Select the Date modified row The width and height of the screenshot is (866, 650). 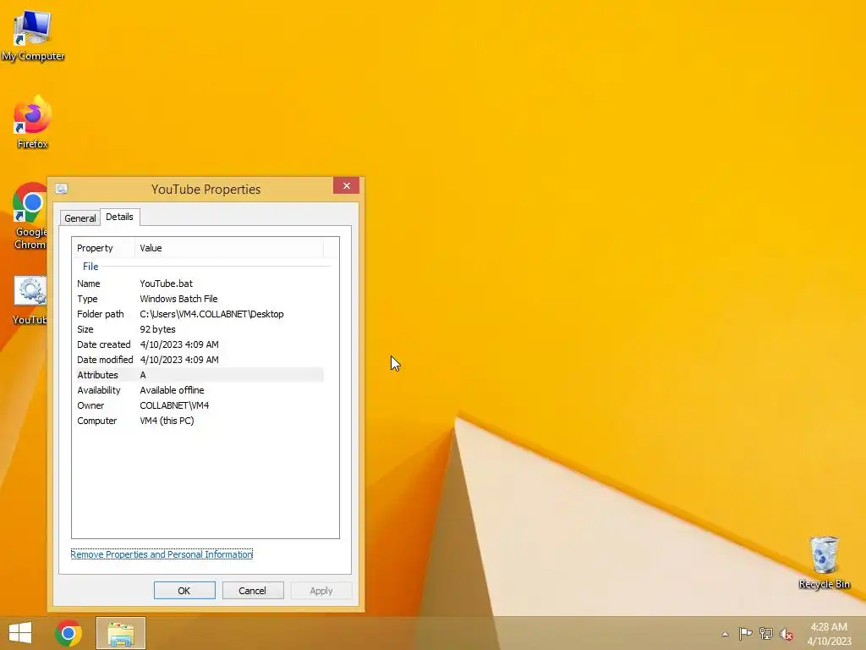click(200, 360)
